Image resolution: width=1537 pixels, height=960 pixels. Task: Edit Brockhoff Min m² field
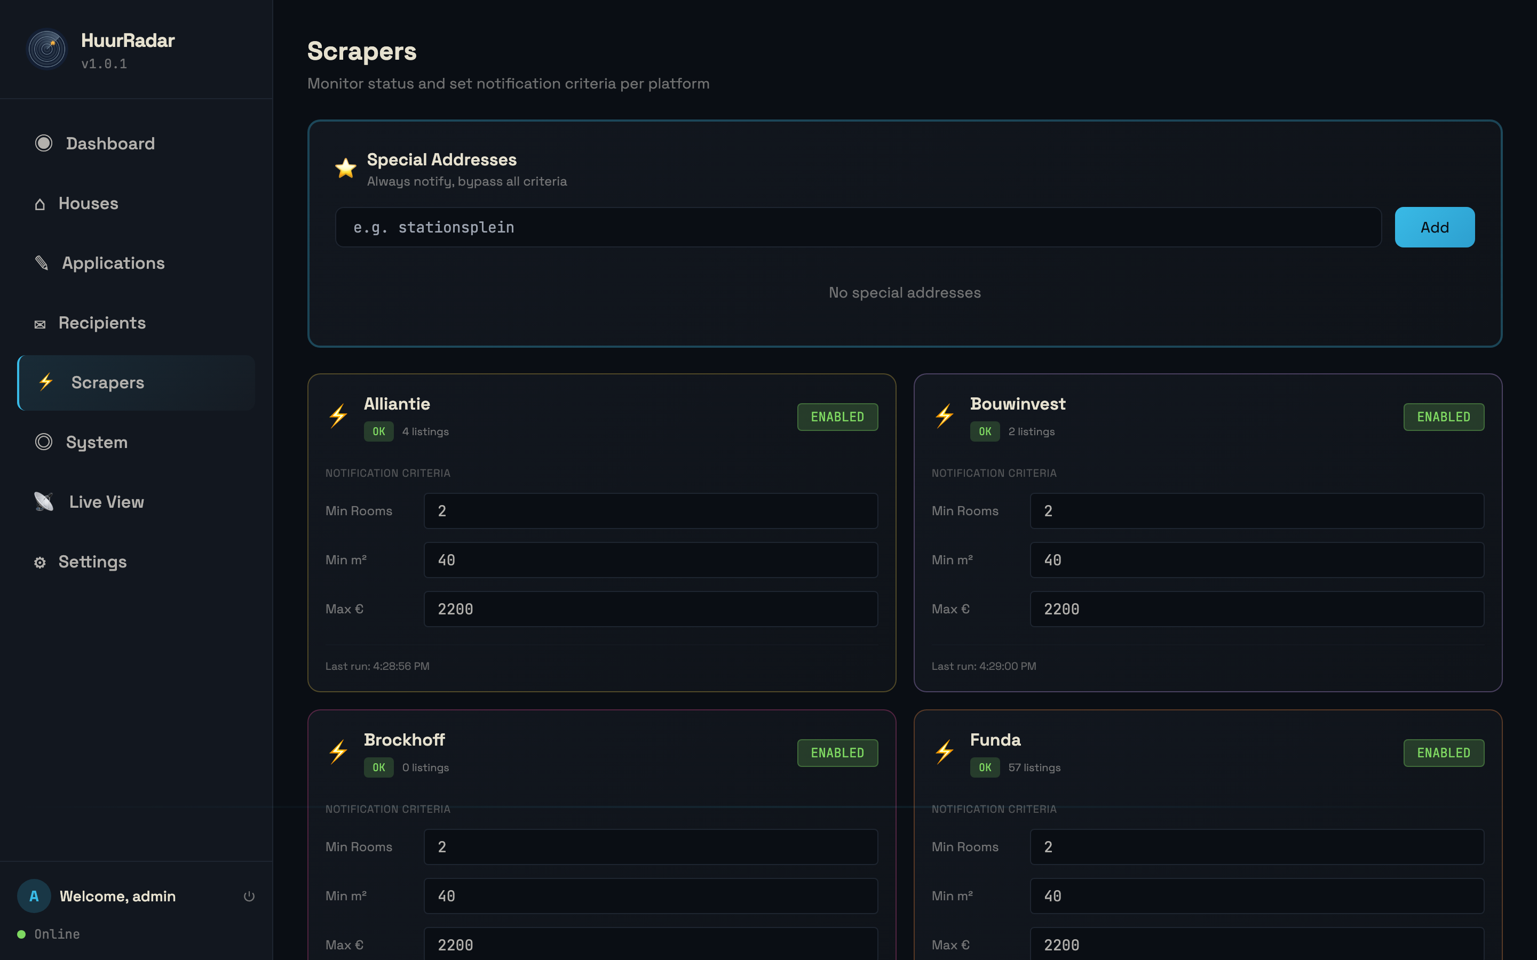point(651,896)
